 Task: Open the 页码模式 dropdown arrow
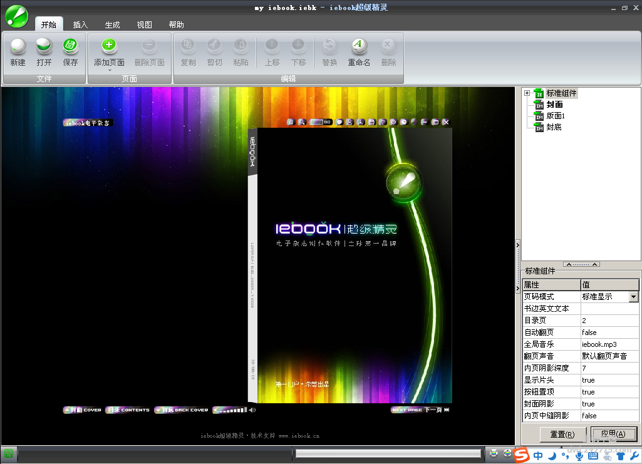coord(633,297)
